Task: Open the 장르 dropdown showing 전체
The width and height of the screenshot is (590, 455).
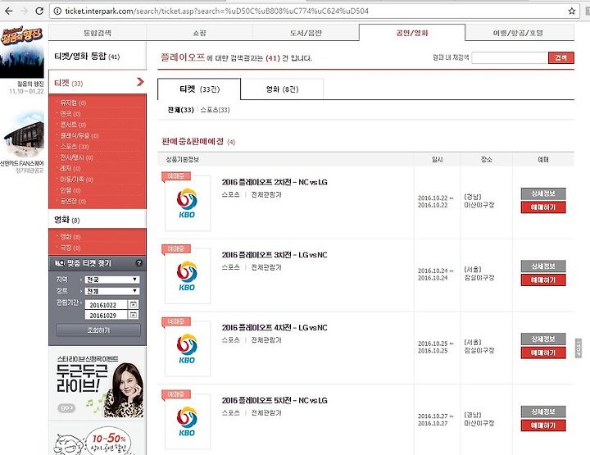Action: [x=112, y=291]
